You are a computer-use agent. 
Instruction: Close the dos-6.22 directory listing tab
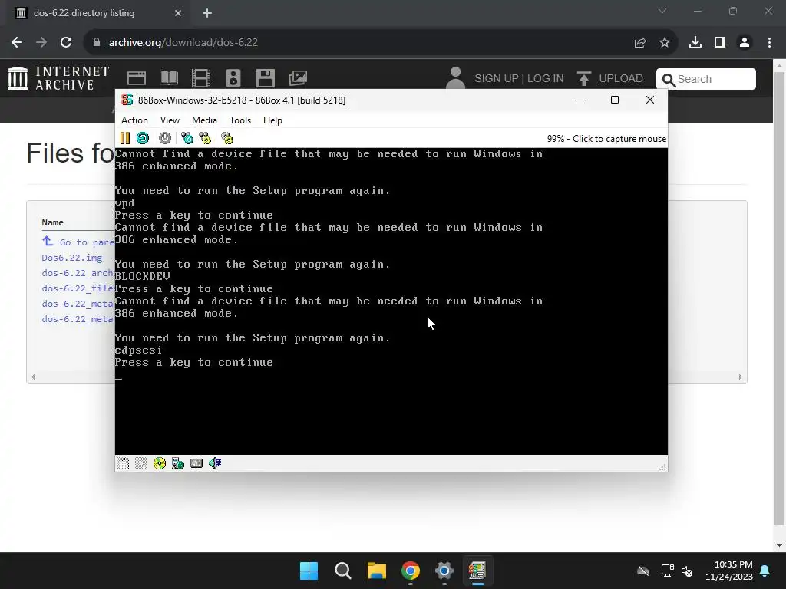click(178, 13)
